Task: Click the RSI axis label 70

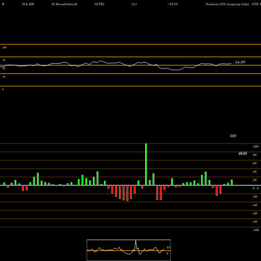Action: coord(4,60)
